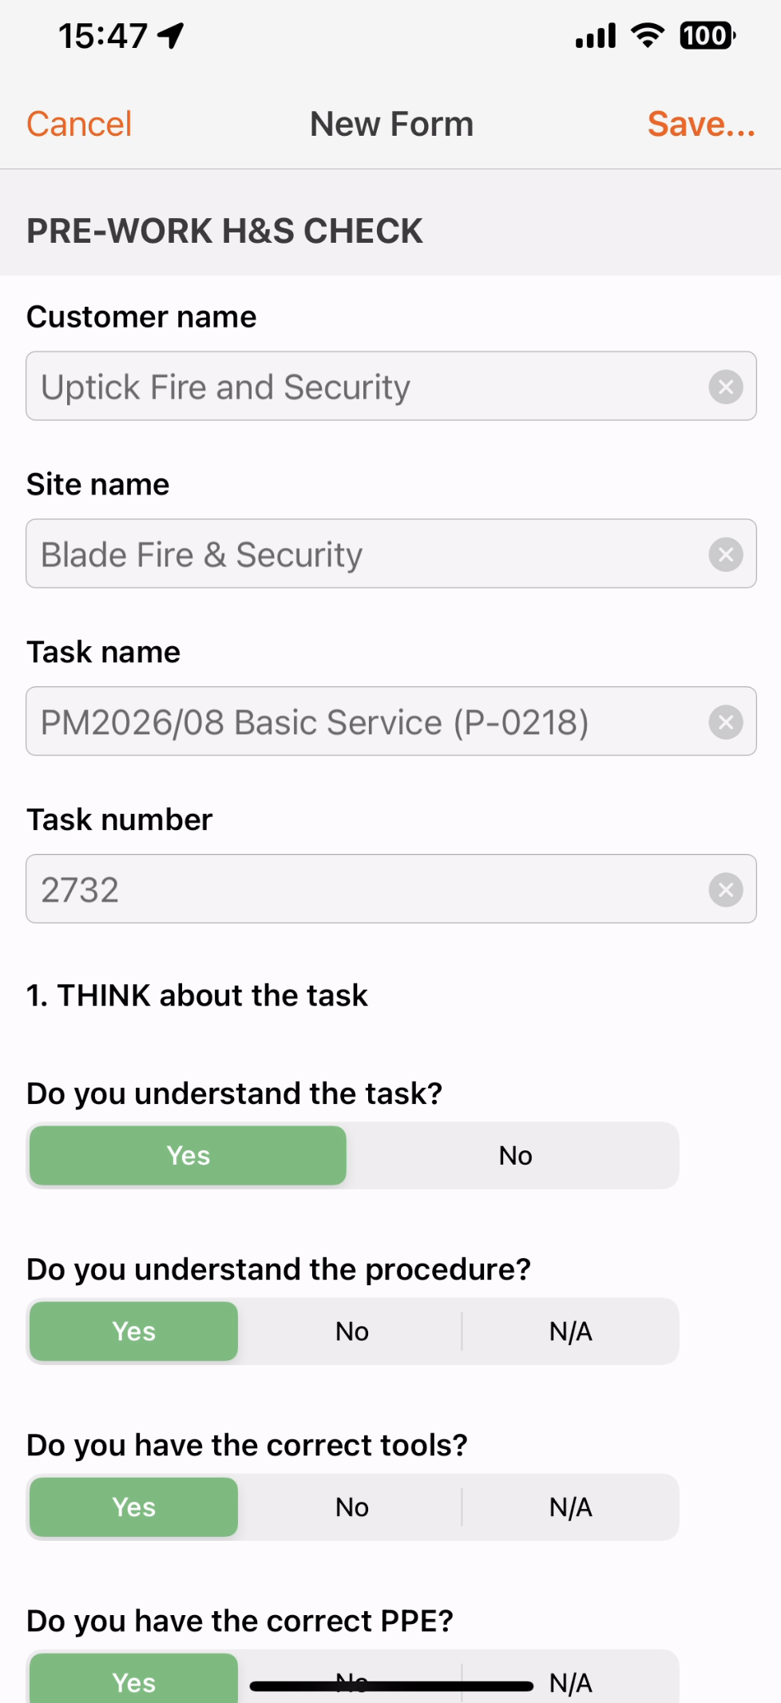
Task: Tap the Wi-Fi status icon
Action: 648,35
